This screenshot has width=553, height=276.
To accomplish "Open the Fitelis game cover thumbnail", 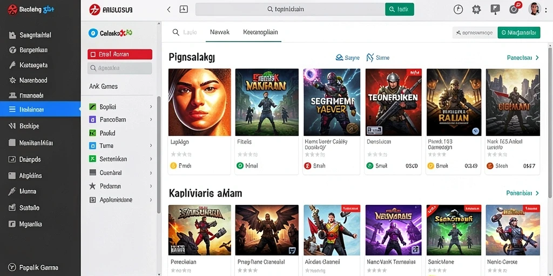I will [267, 102].
